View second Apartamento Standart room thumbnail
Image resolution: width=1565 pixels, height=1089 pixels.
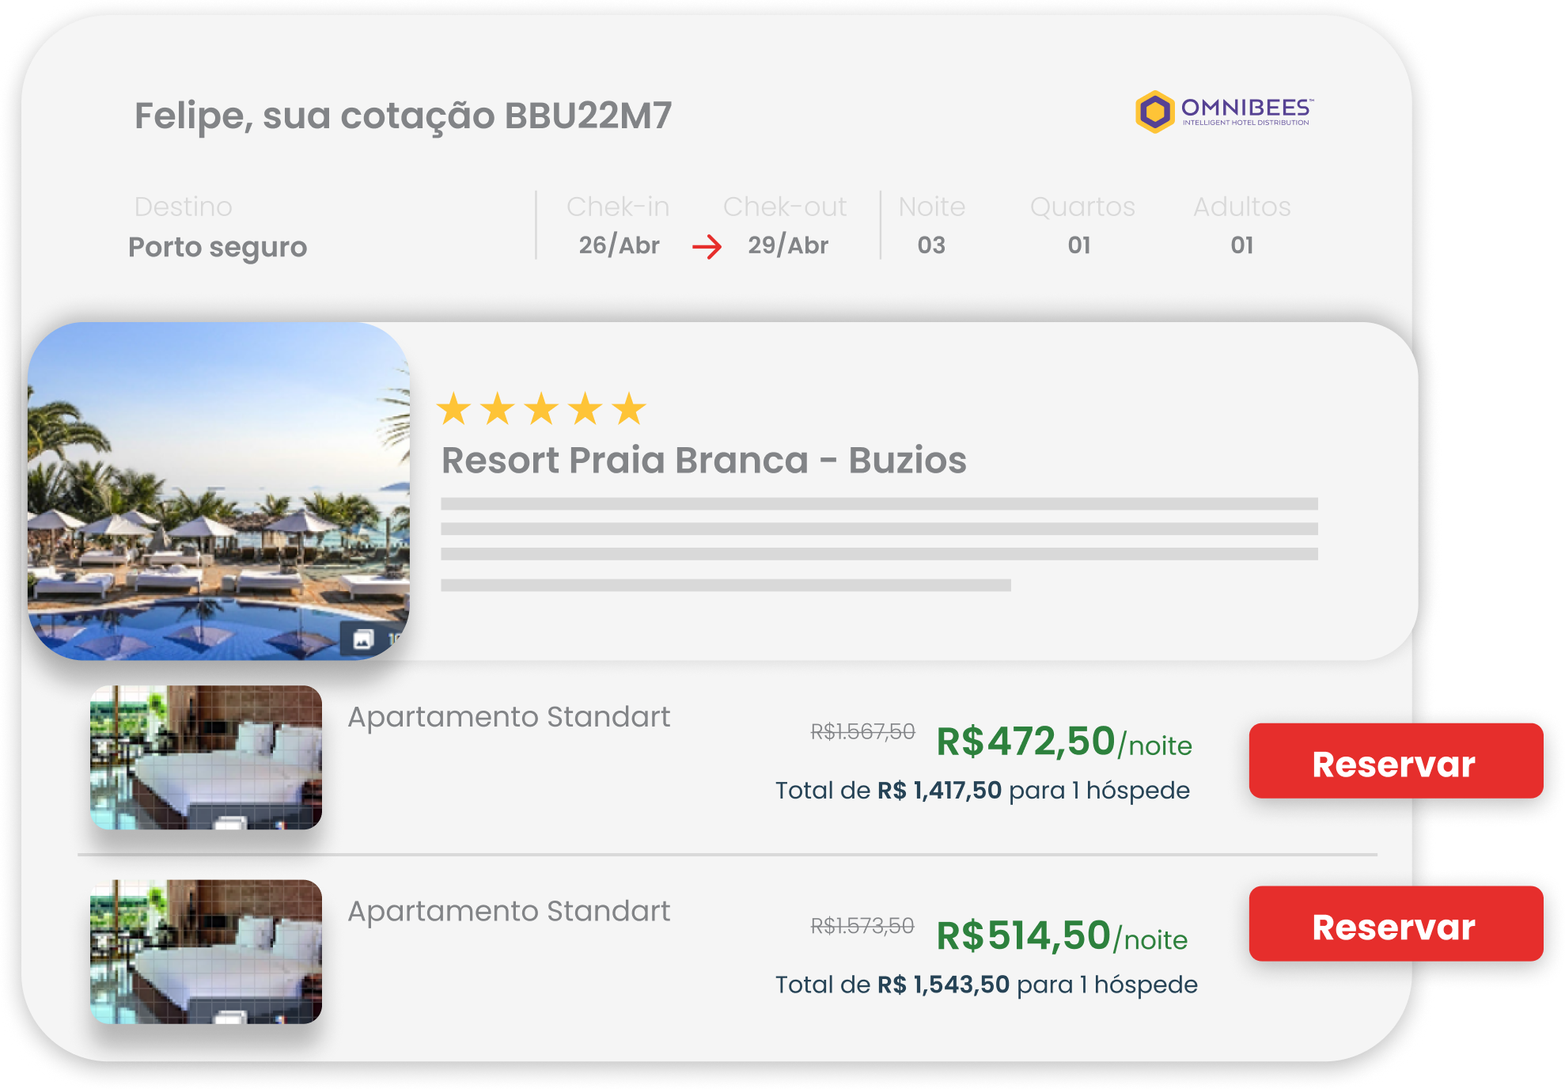[x=206, y=952]
